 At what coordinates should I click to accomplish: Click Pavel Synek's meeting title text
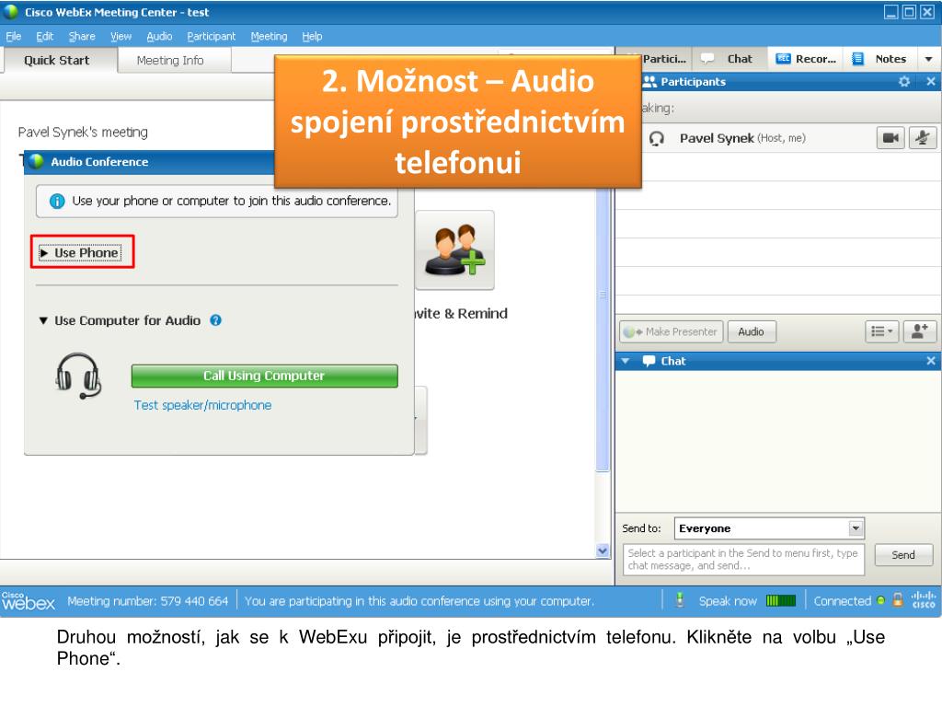83,133
